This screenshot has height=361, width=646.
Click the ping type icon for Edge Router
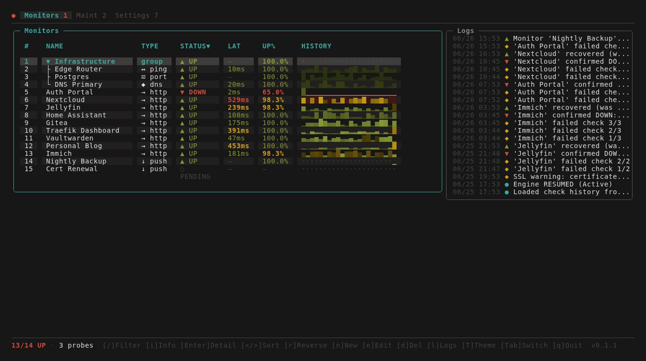point(143,69)
